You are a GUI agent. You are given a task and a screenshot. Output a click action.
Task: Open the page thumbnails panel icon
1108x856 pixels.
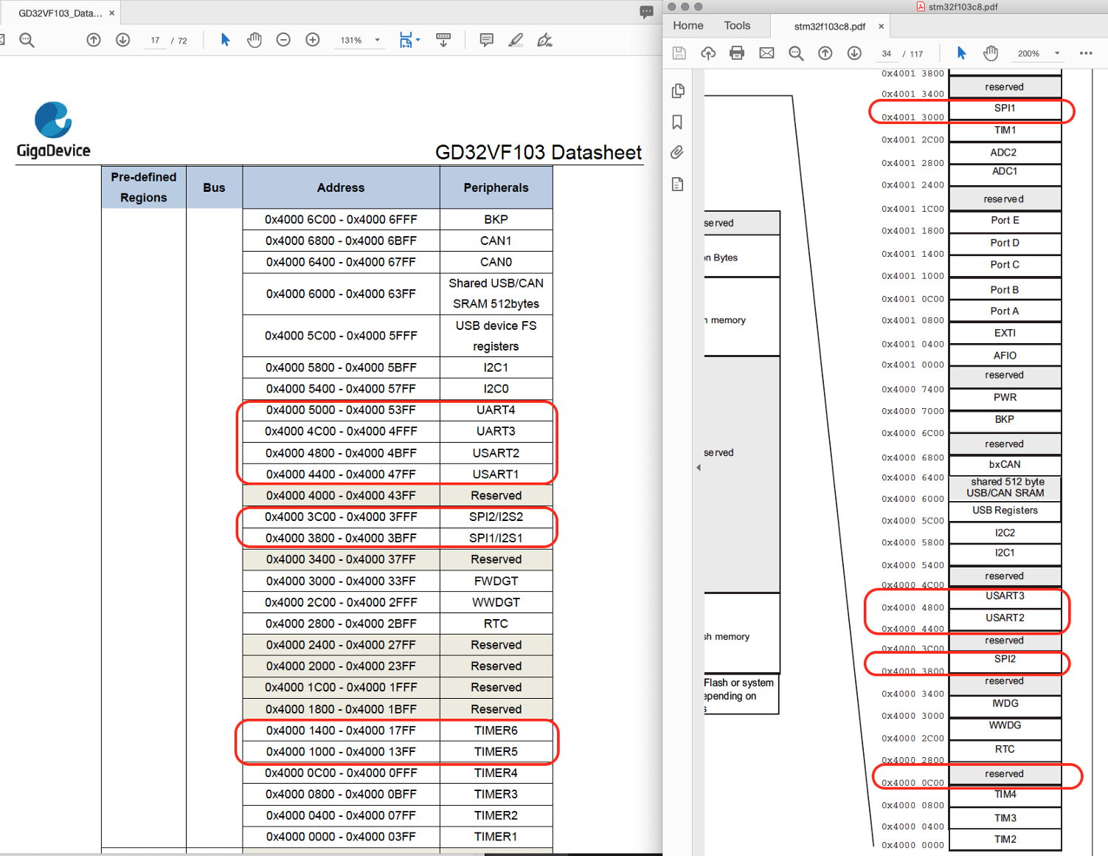(x=677, y=91)
